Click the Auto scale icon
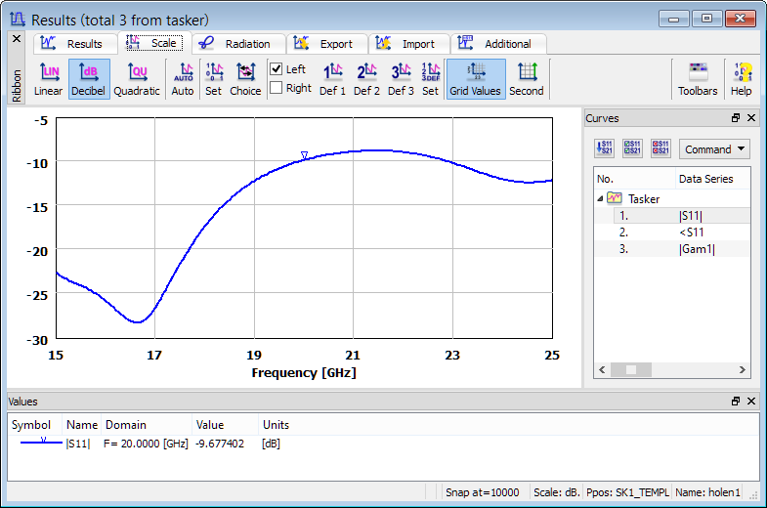Screen dimensions: 767x508 pos(183,79)
